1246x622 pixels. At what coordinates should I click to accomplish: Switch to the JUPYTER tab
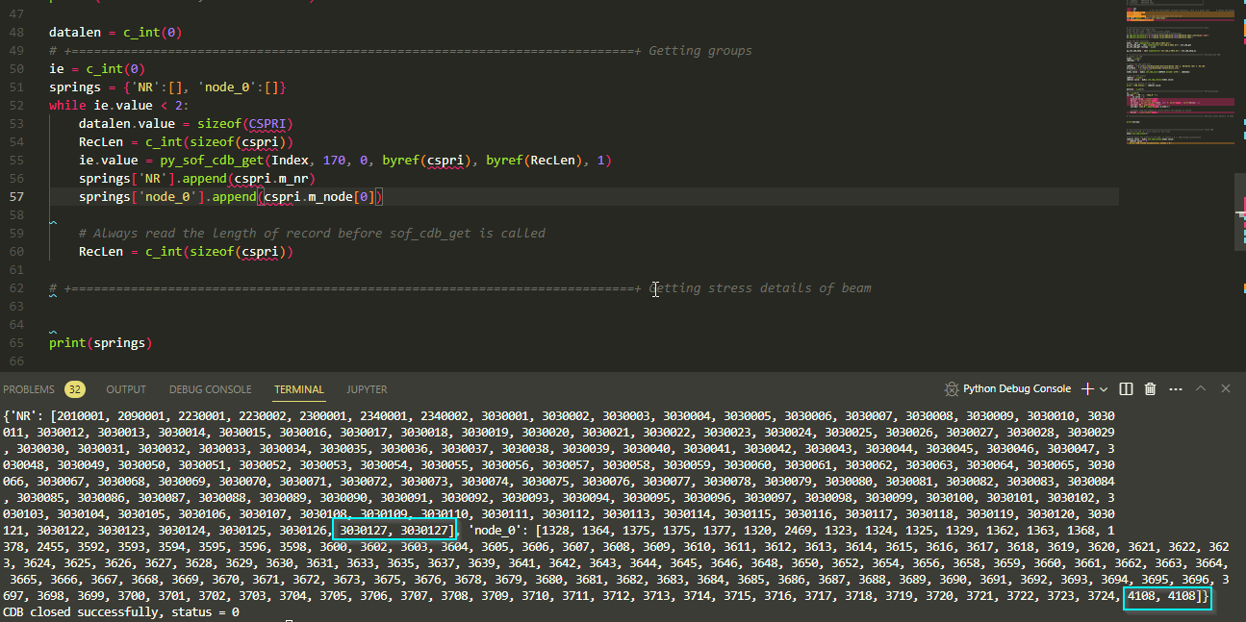point(367,389)
